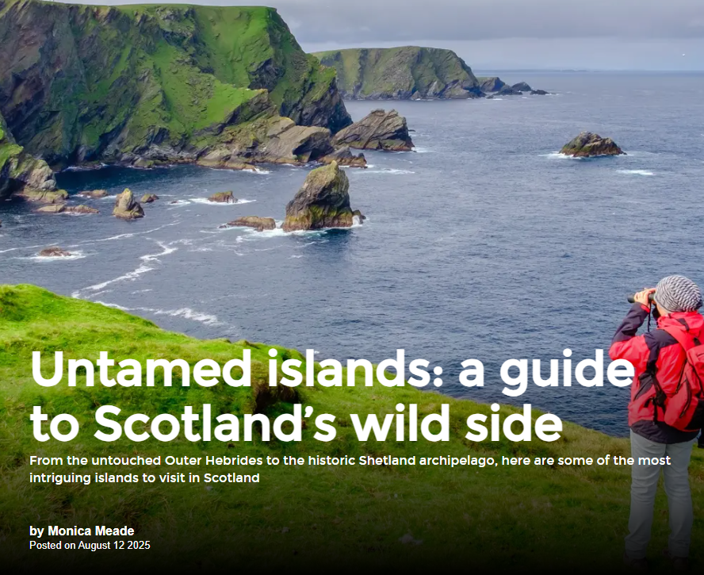Click the open blue sea in the hero image

pos(516,234)
